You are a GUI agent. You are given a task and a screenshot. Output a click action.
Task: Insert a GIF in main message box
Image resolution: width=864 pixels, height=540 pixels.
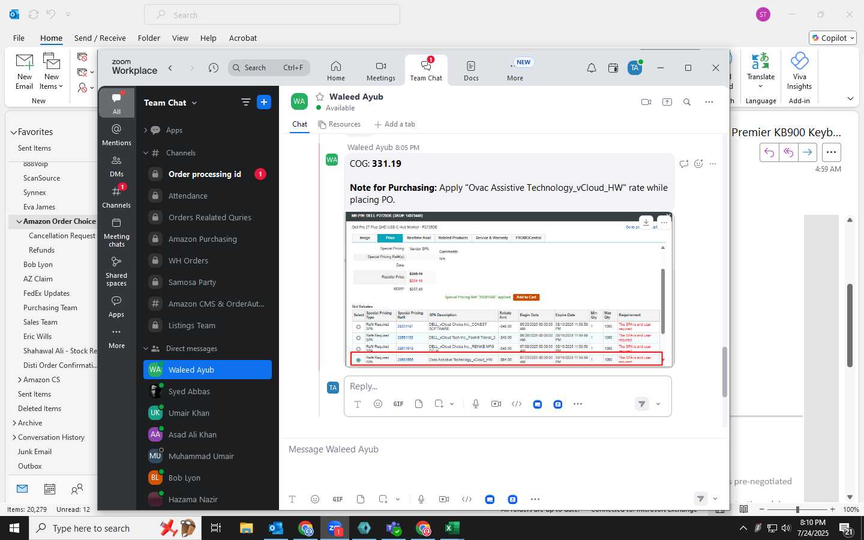tap(338, 499)
